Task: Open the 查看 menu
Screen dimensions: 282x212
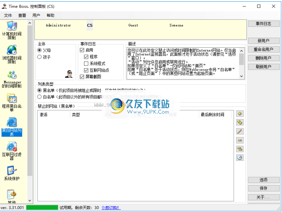Action: coord(22,15)
